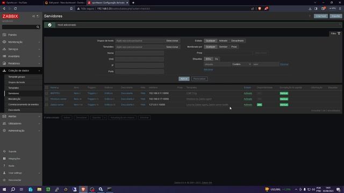Screen dimensions: 344x193
Task: Open Correlacionamento de eventos in the sidebar
Action: pos(24,105)
